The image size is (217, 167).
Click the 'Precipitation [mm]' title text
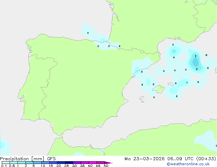[x=22, y=159]
